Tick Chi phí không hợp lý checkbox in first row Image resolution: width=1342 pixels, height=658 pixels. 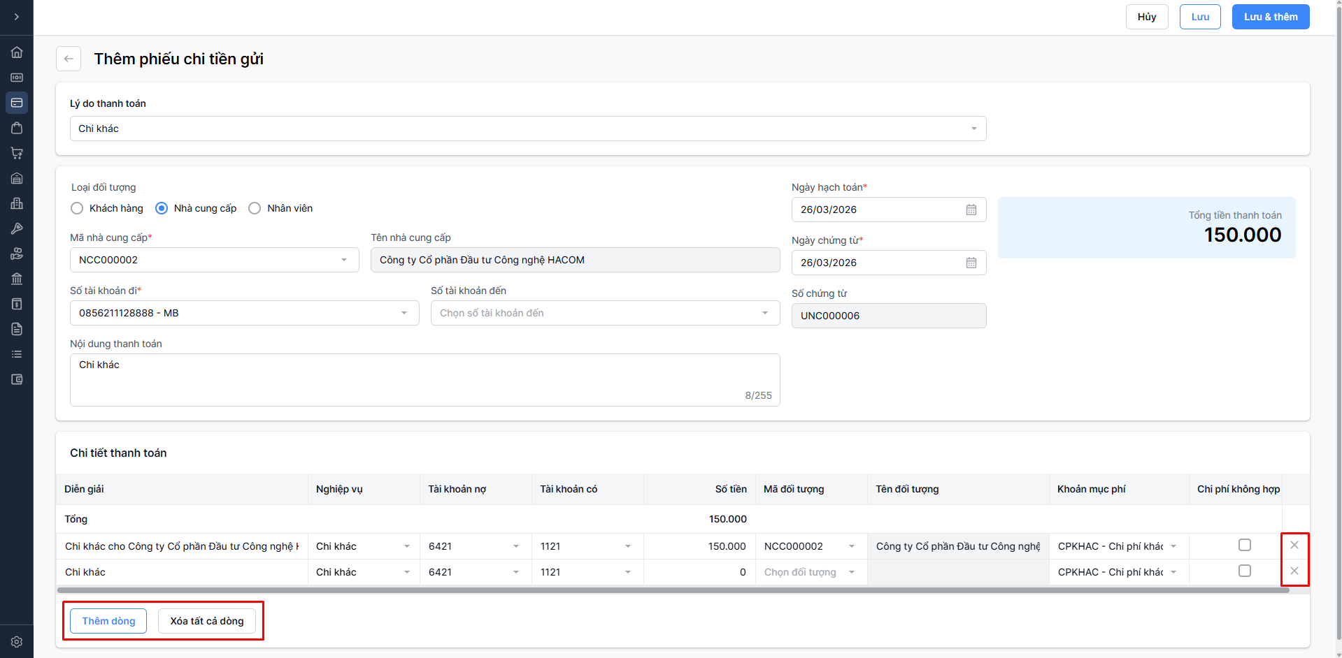(x=1244, y=545)
